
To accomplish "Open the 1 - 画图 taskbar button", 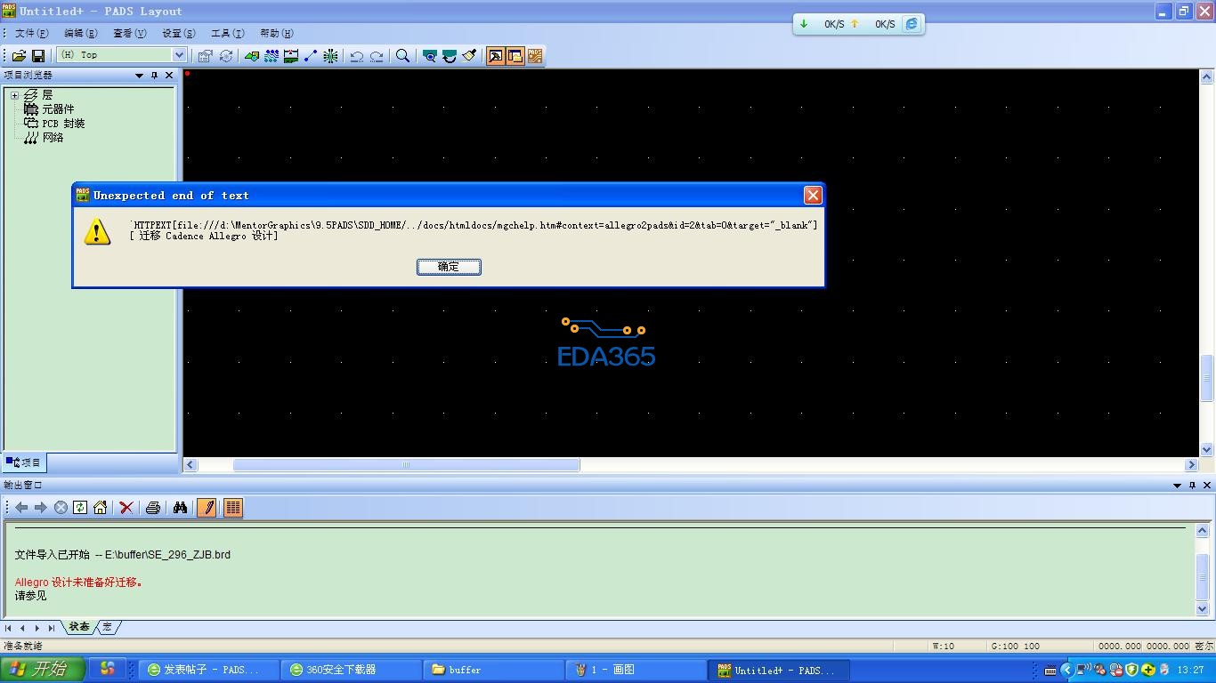I will pyautogui.click(x=636, y=670).
